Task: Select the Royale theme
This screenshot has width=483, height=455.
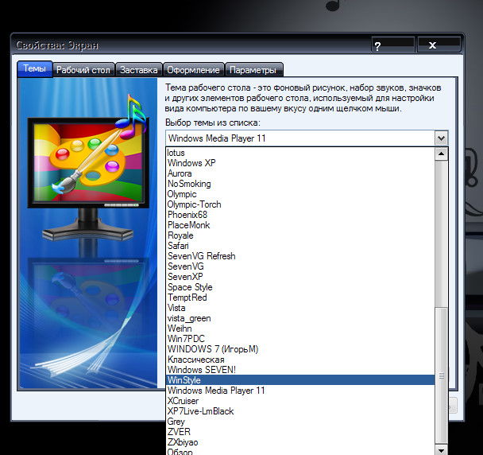Action: tap(300, 235)
